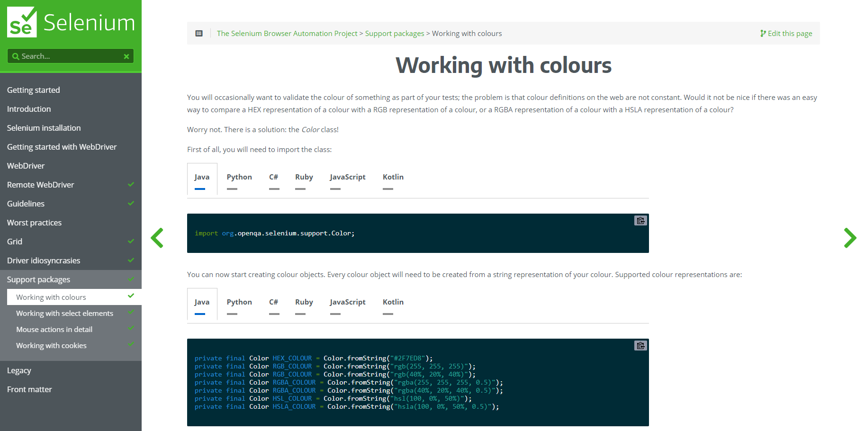The image size is (865, 431).
Task: Copy the colour objects code block
Action: point(640,345)
